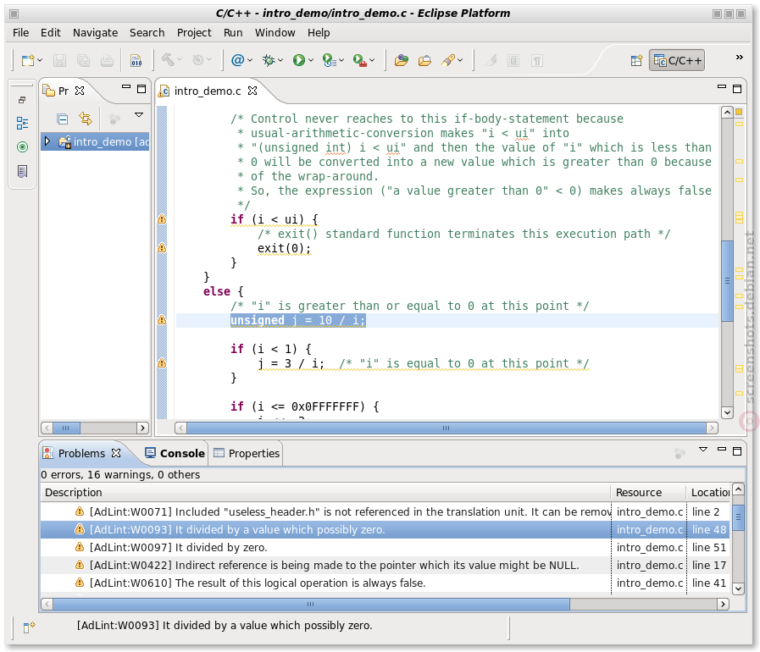Open the Outline view from left sidebar
Image resolution: width=760 pixels, height=652 pixels.
coord(22,123)
